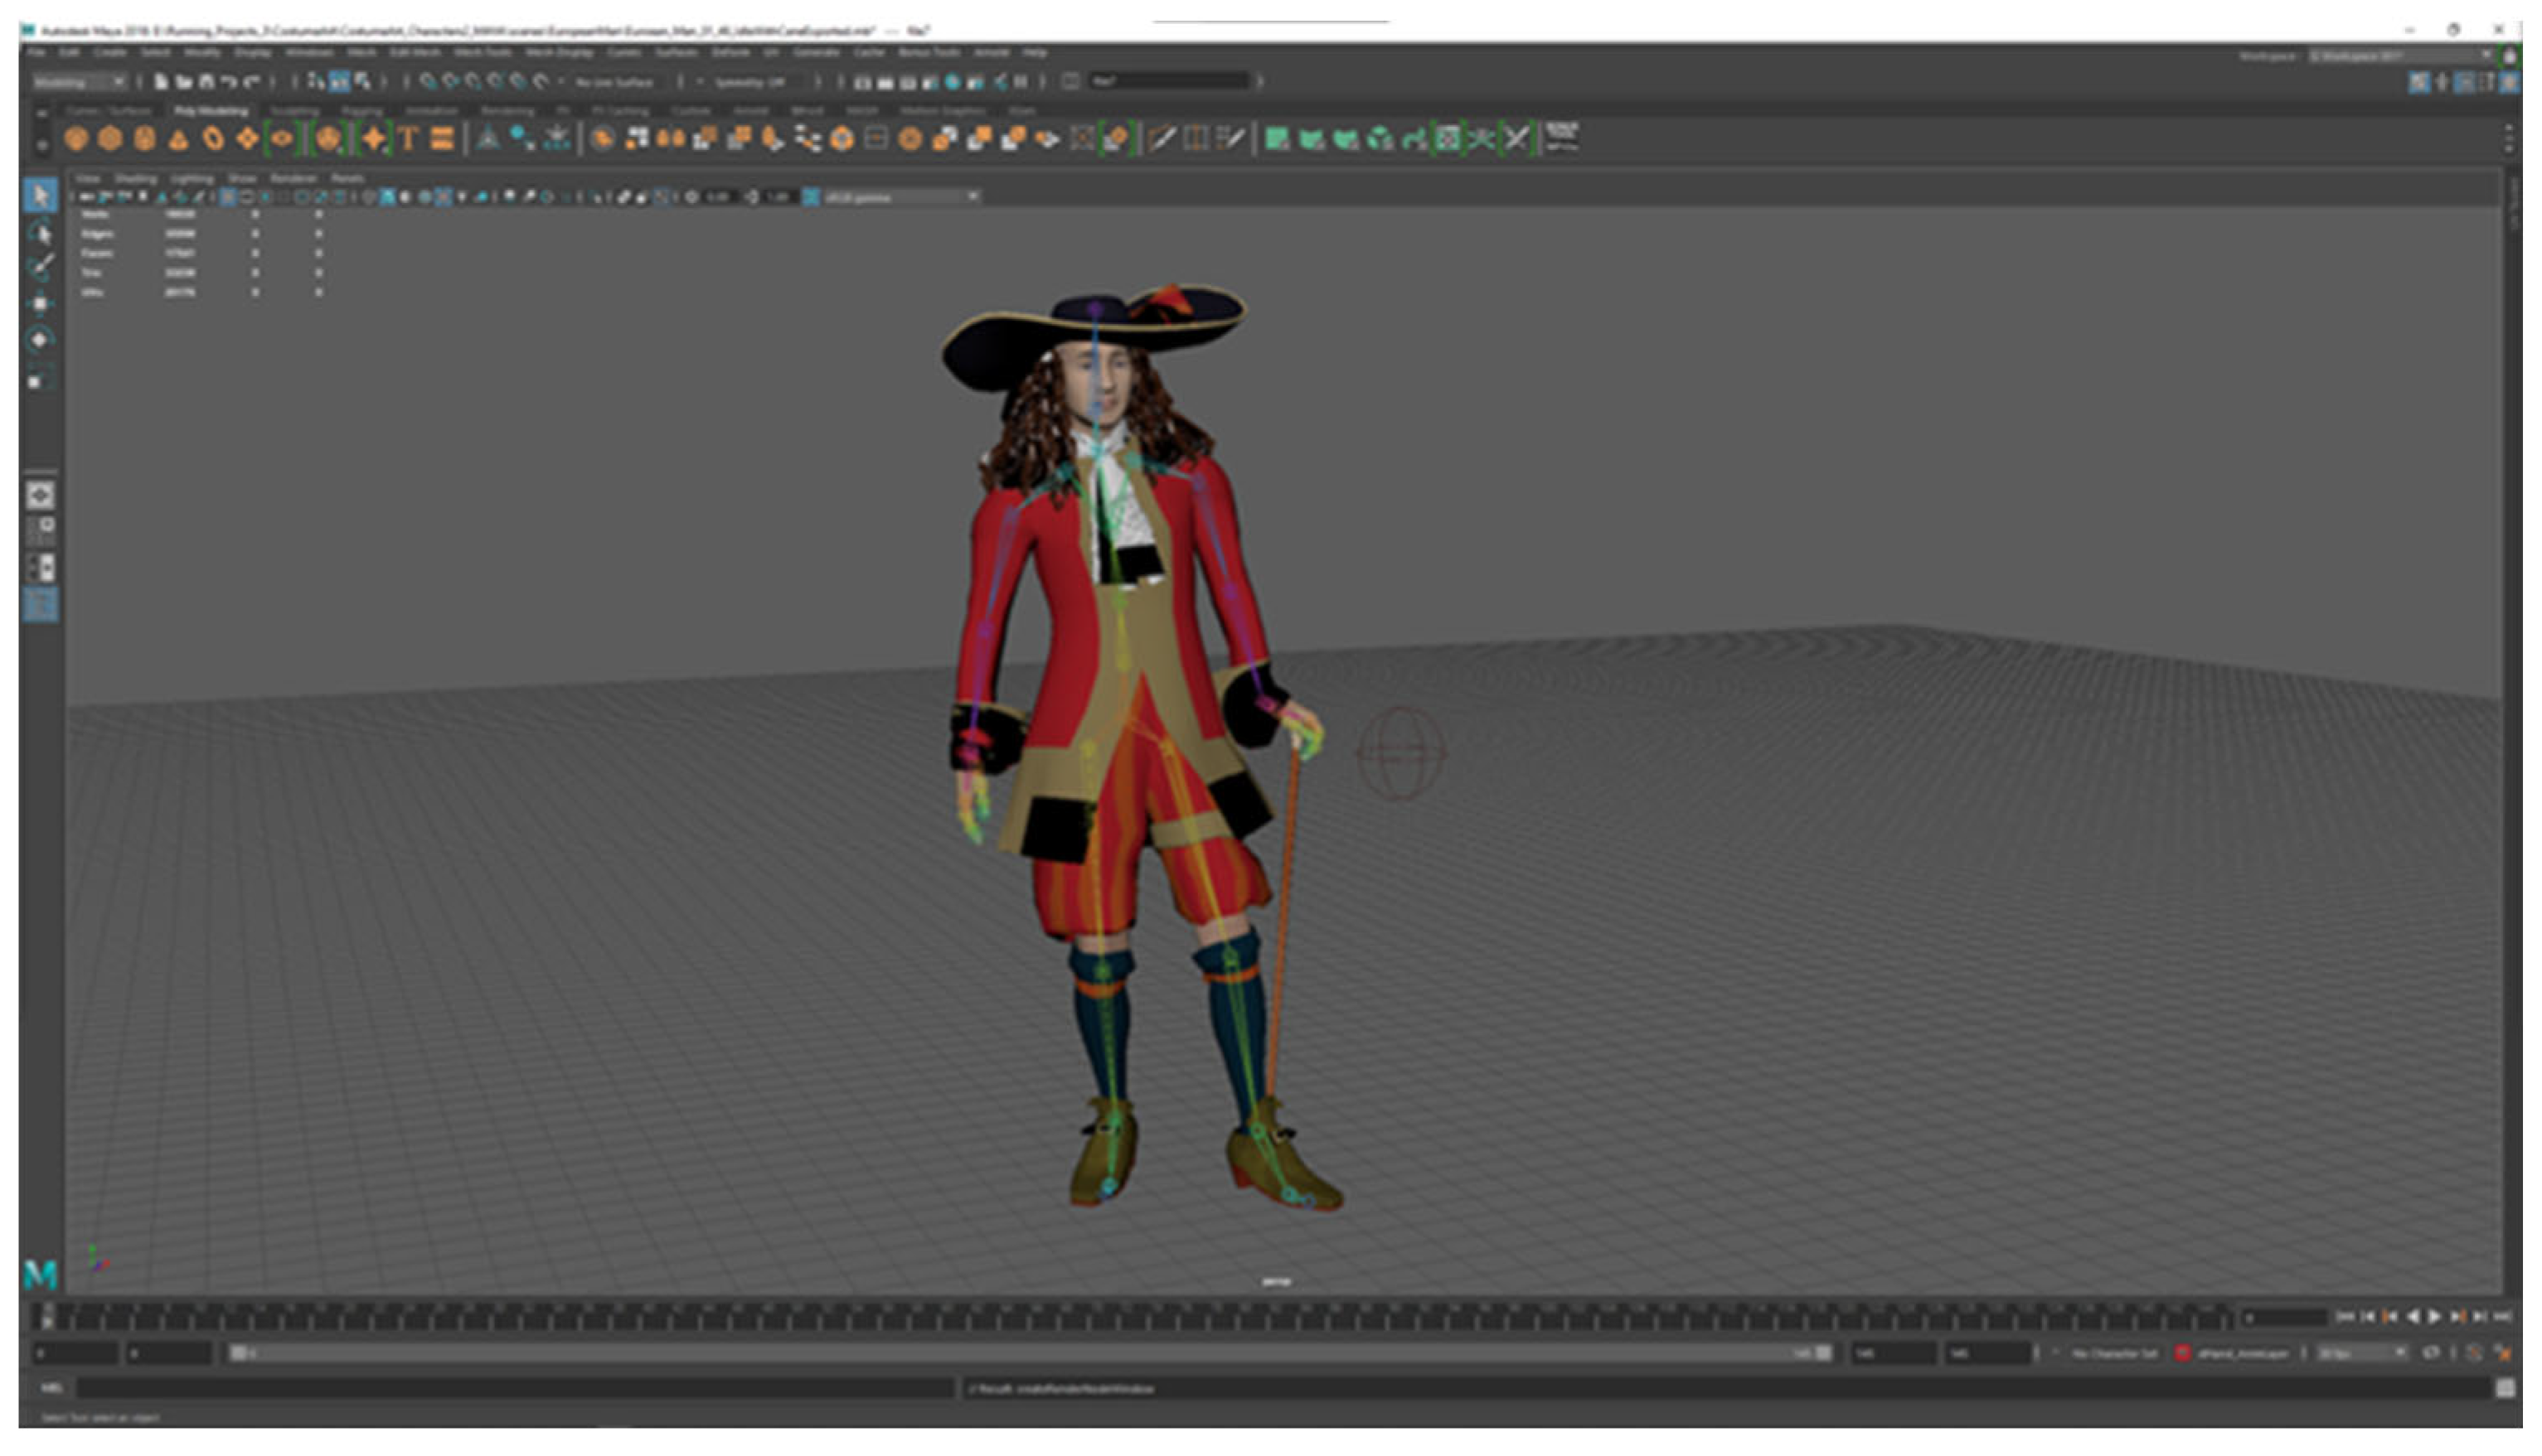Select the polygon Type text tool

coord(407,139)
